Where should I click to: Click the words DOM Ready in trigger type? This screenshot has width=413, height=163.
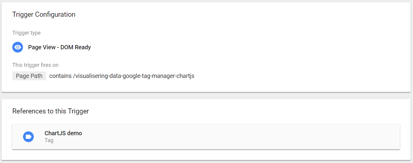click(75, 47)
